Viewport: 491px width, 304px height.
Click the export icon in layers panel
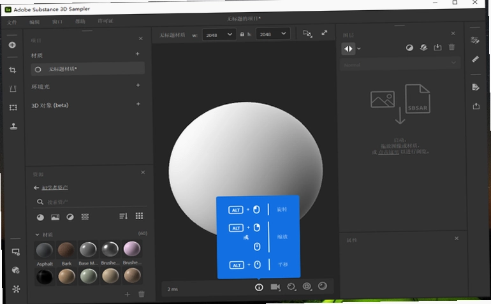[437, 47]
